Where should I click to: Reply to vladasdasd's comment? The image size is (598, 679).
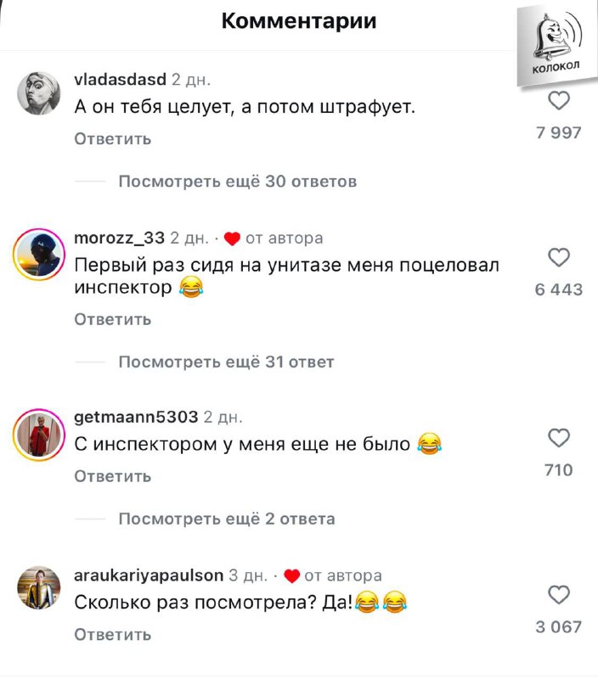tap(113, 139)
